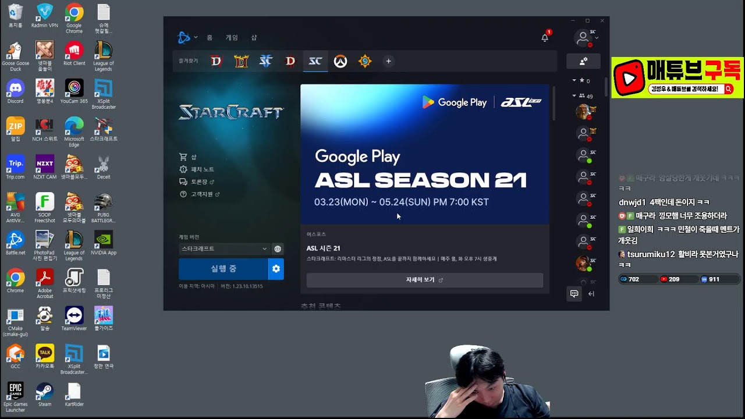Viewport: 745px width, 419px height.
Task: Open Epic Games Launcher desktop icon
Action: coord(16,397)
